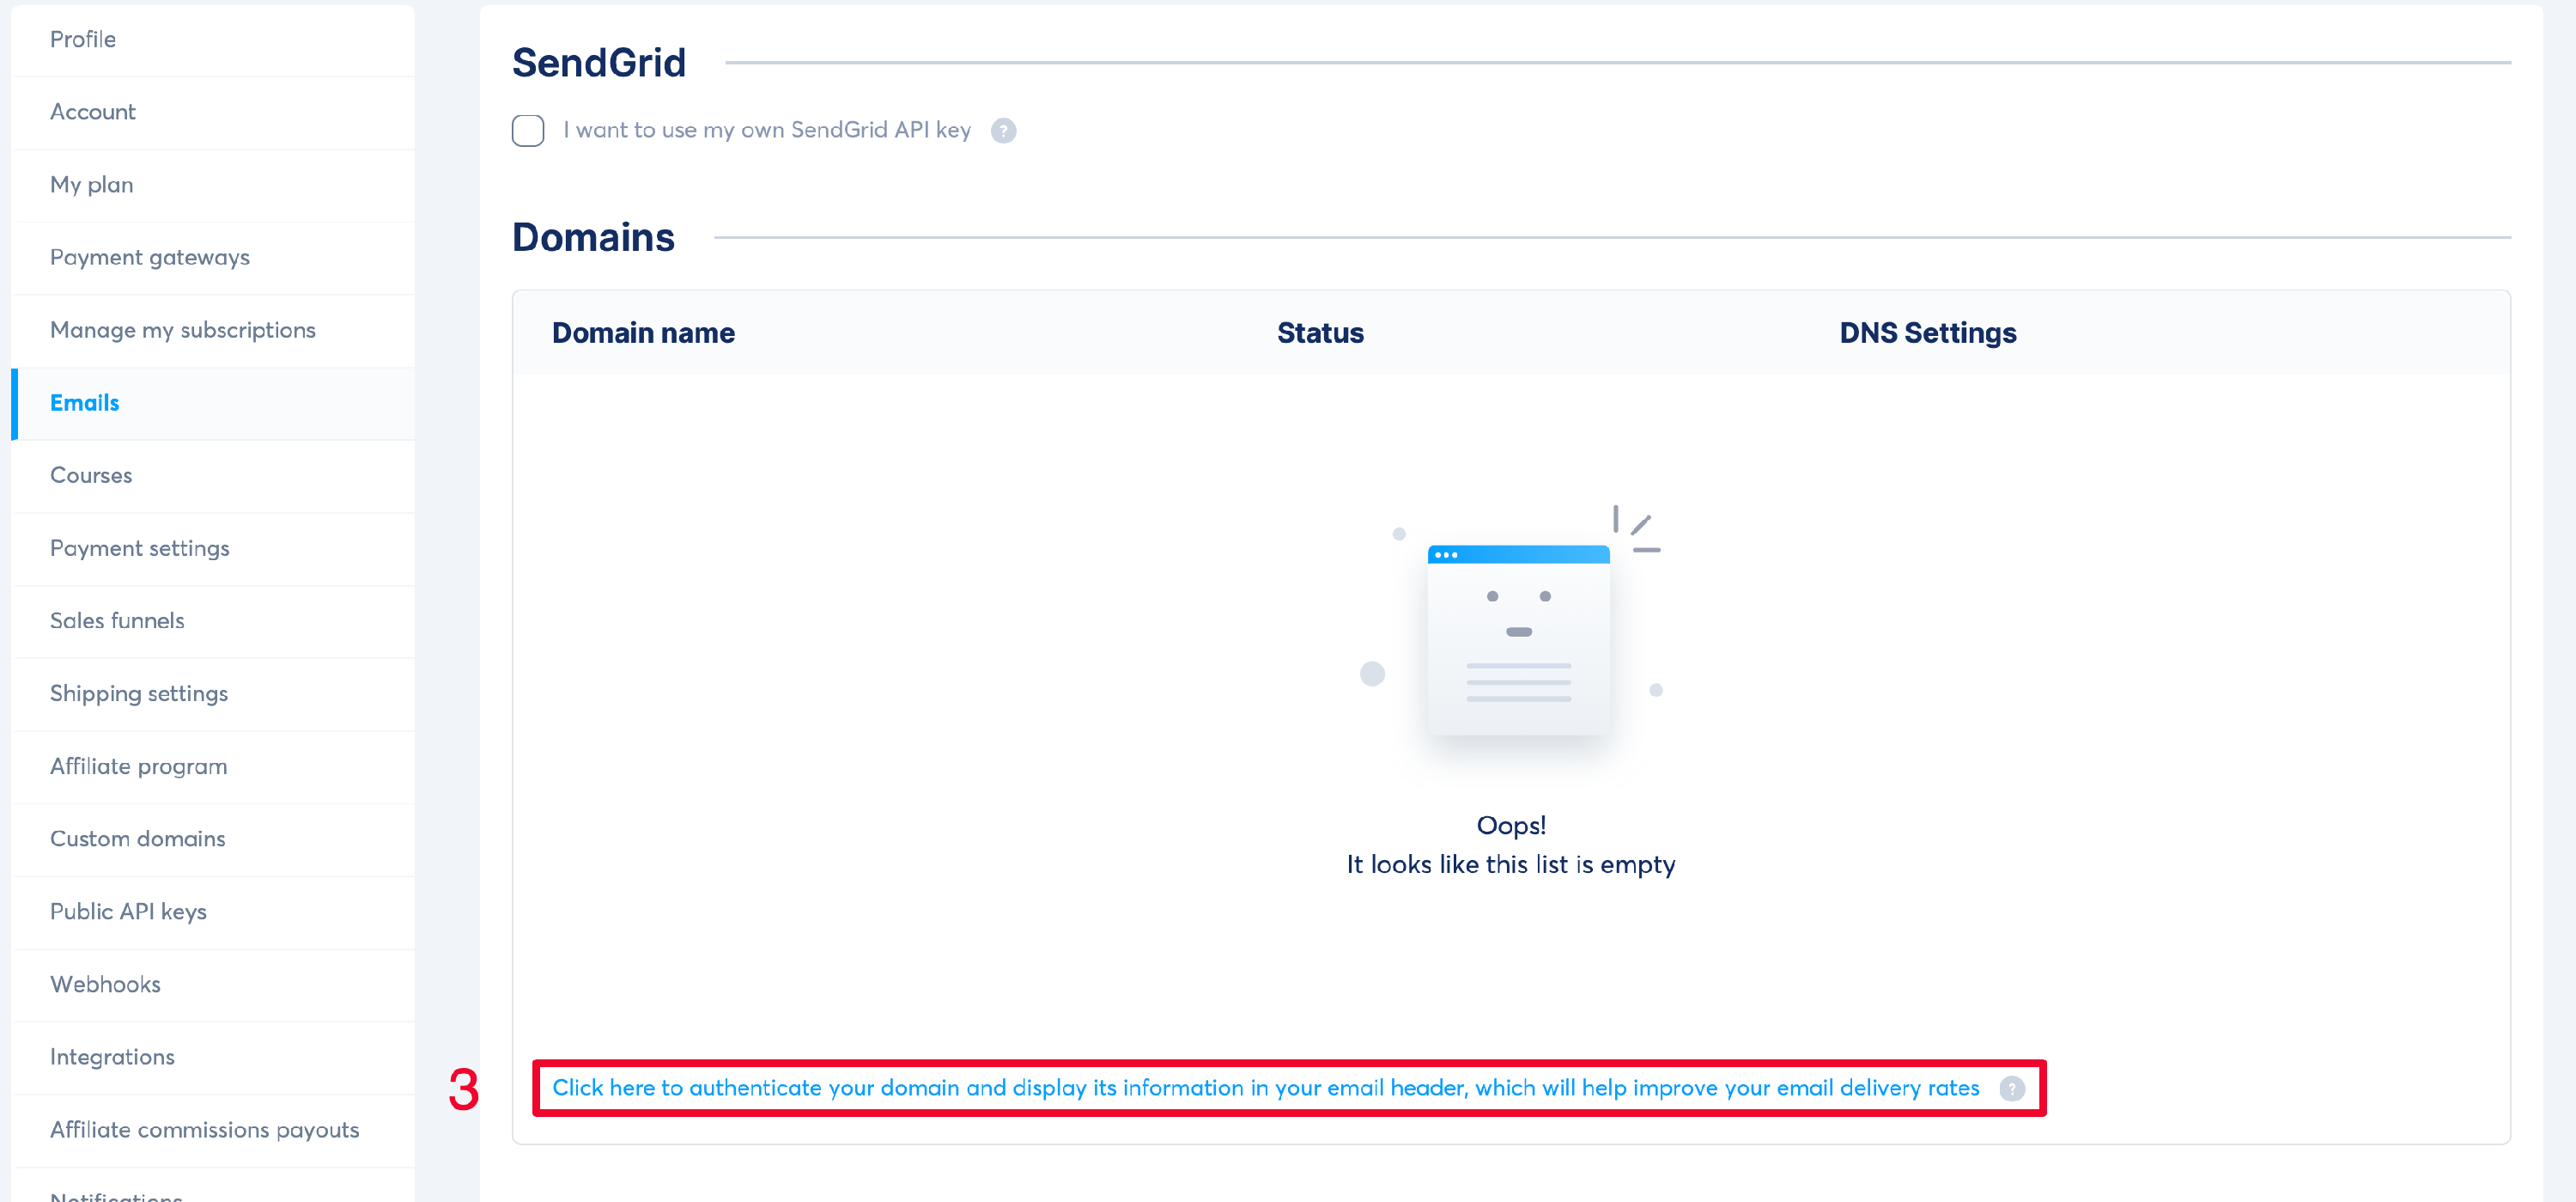Click the DNS Settings column header
This screenshot has width=2576, height=1202.
click(x=1927, y=333)
